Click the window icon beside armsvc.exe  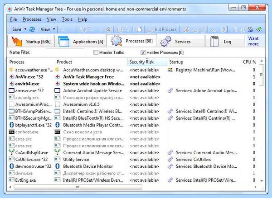tap(11, 90)
